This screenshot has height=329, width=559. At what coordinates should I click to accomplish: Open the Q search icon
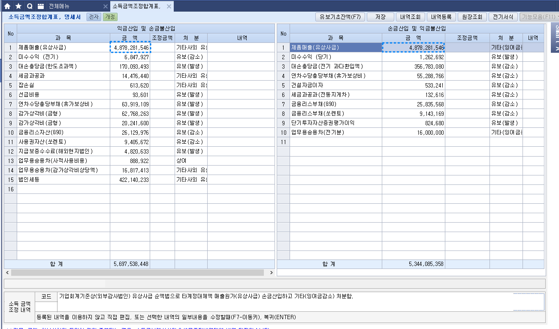pos(30,6)
